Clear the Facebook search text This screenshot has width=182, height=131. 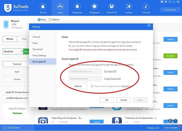(22, 51)
